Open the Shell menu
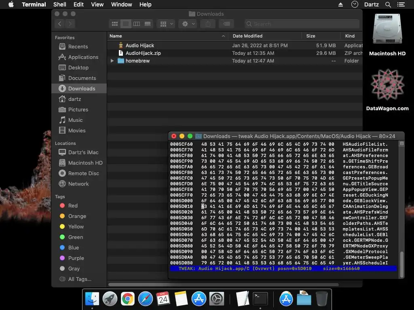 pyautogui.click(x=60, y=4)
